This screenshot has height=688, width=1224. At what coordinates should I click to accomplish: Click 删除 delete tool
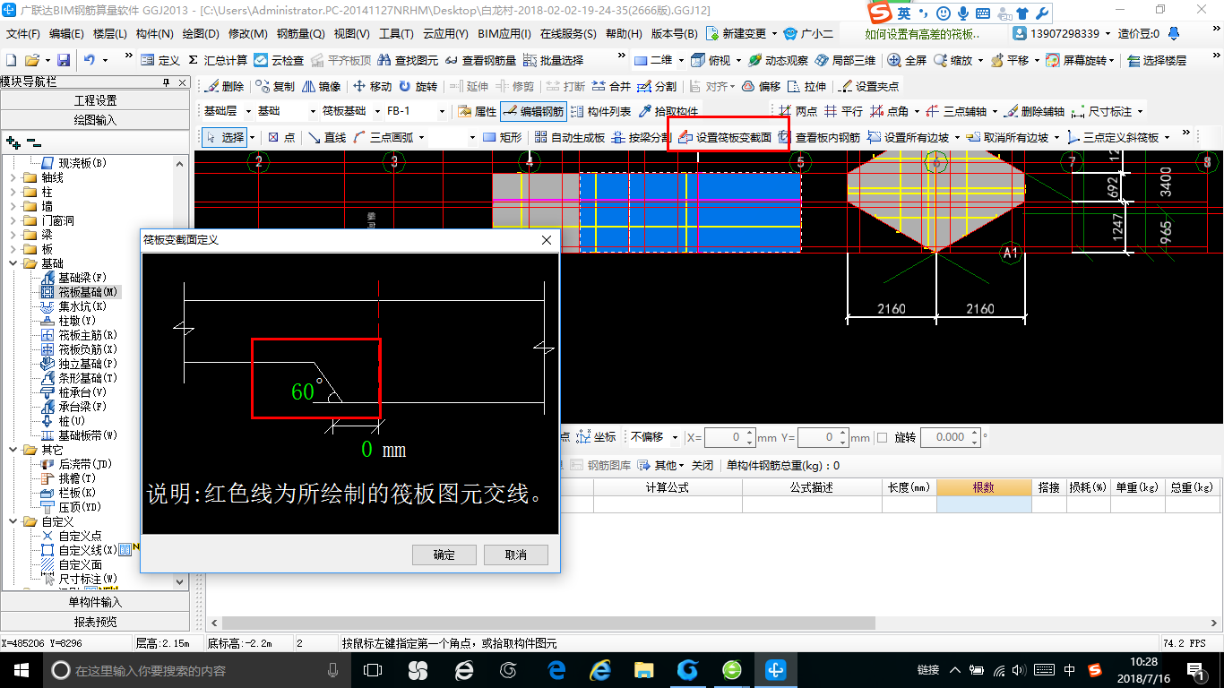224,87
